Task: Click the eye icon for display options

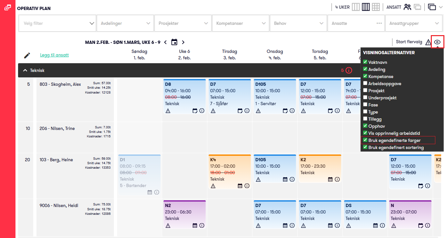Action: pyautogui.click(x=437, y=42)
